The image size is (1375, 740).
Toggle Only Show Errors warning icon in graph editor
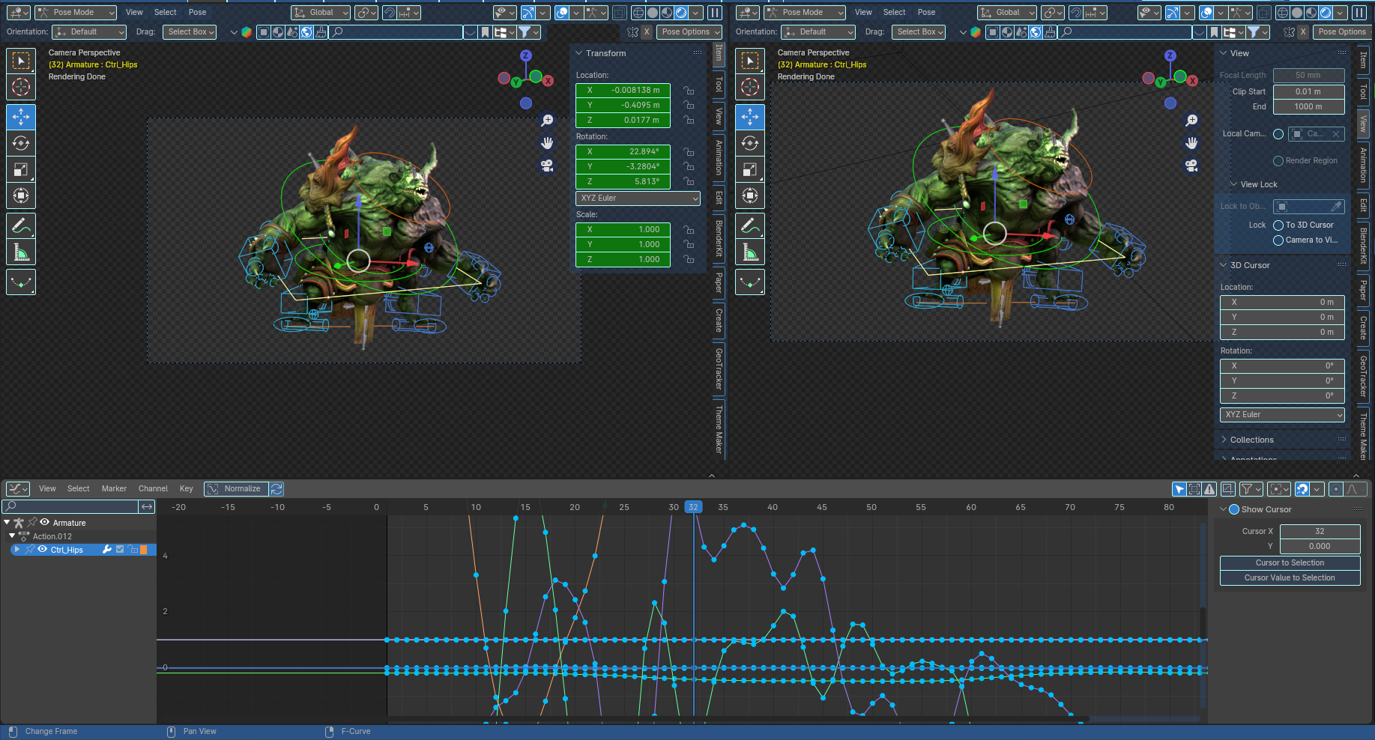(x=1209, y=489)
